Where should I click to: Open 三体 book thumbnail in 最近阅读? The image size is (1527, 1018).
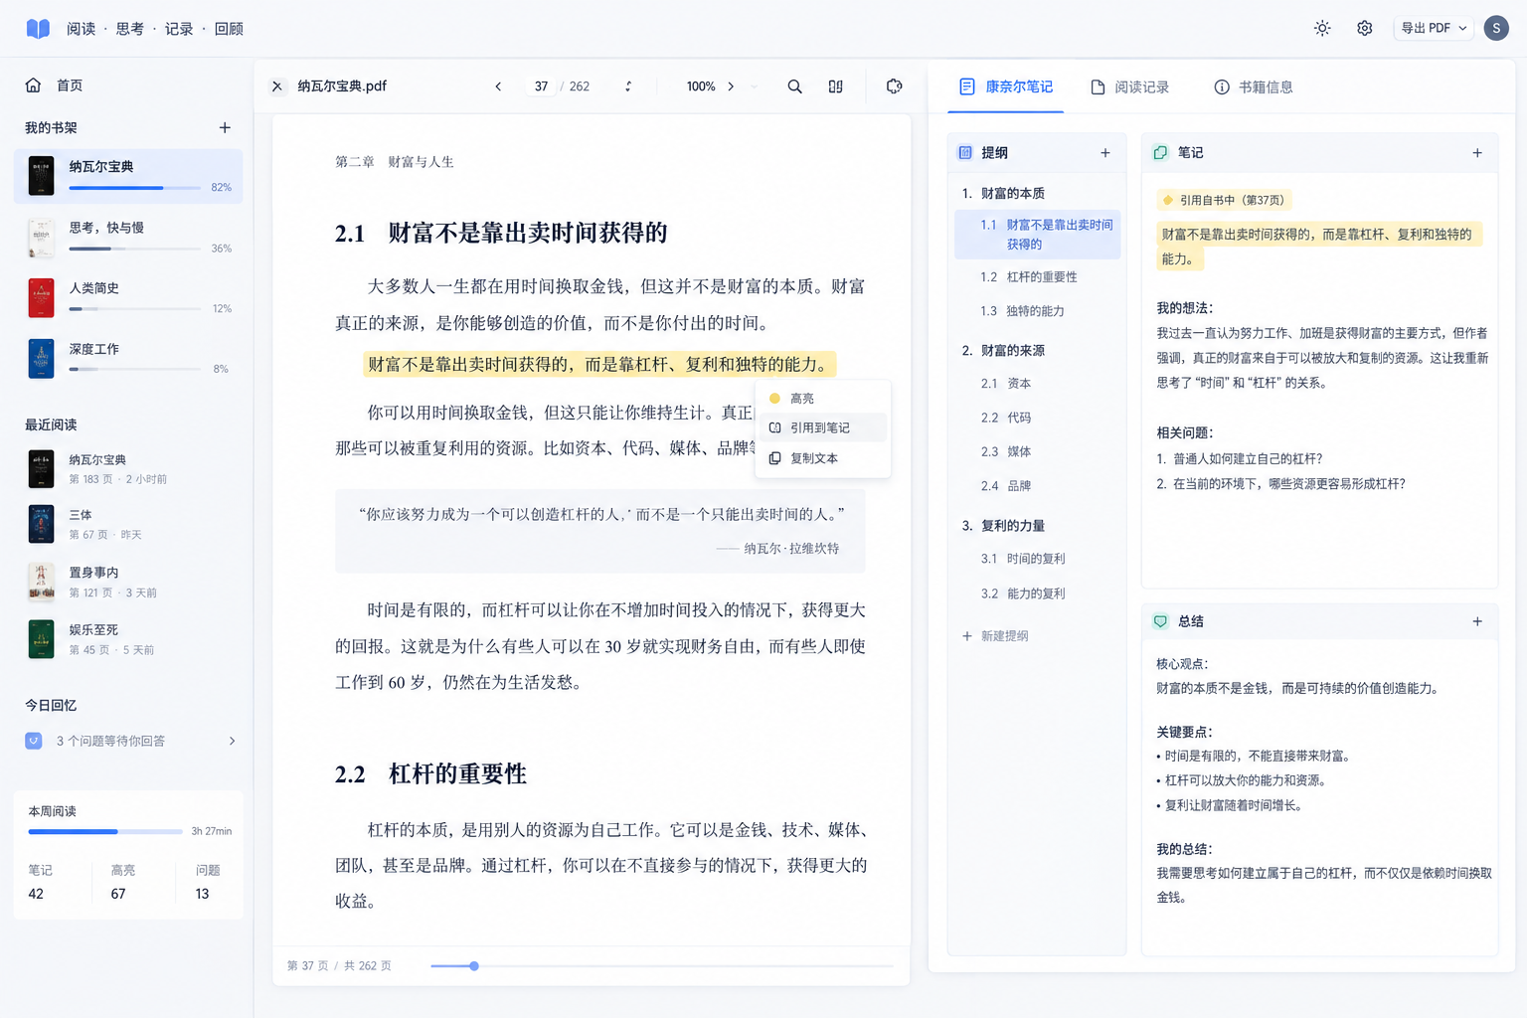click(x=41, y=524)
